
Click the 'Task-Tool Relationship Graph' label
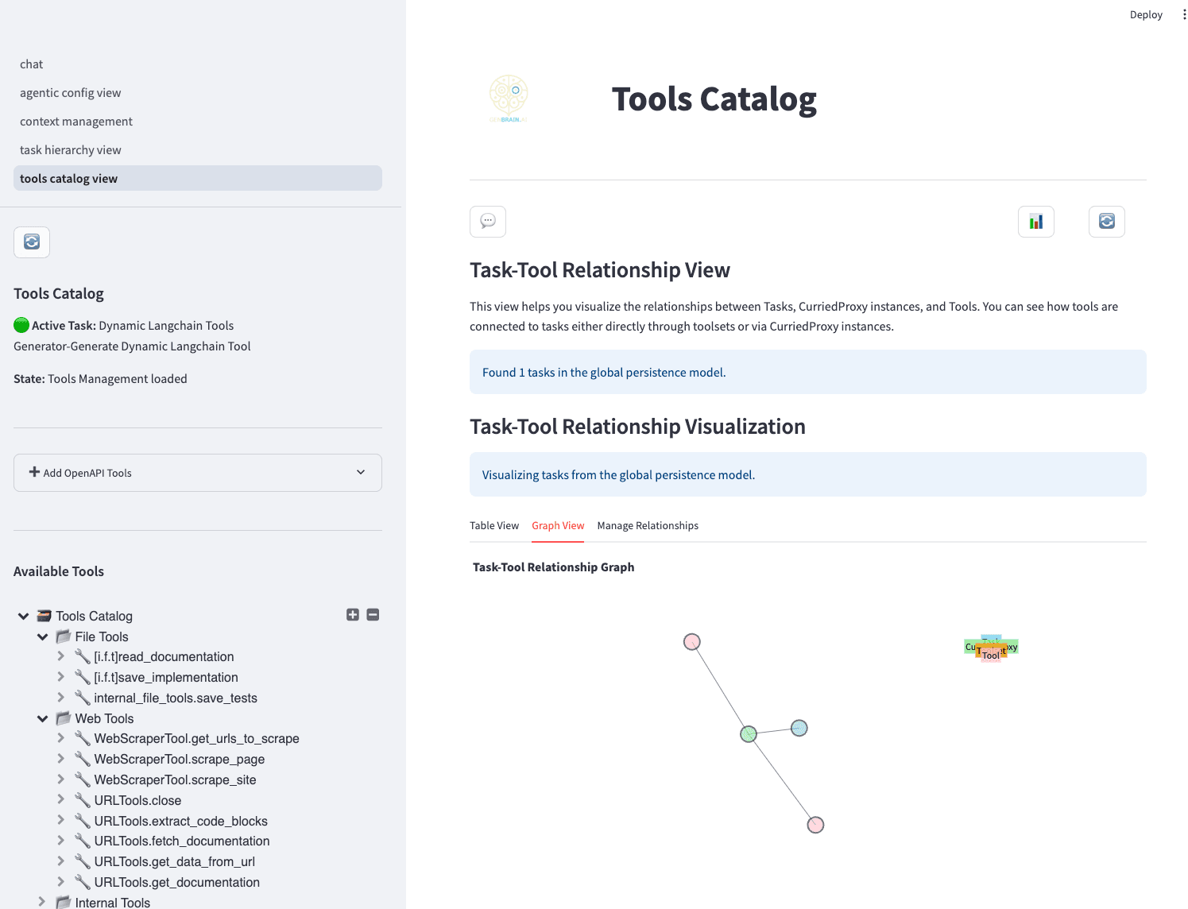coord(553,567)
